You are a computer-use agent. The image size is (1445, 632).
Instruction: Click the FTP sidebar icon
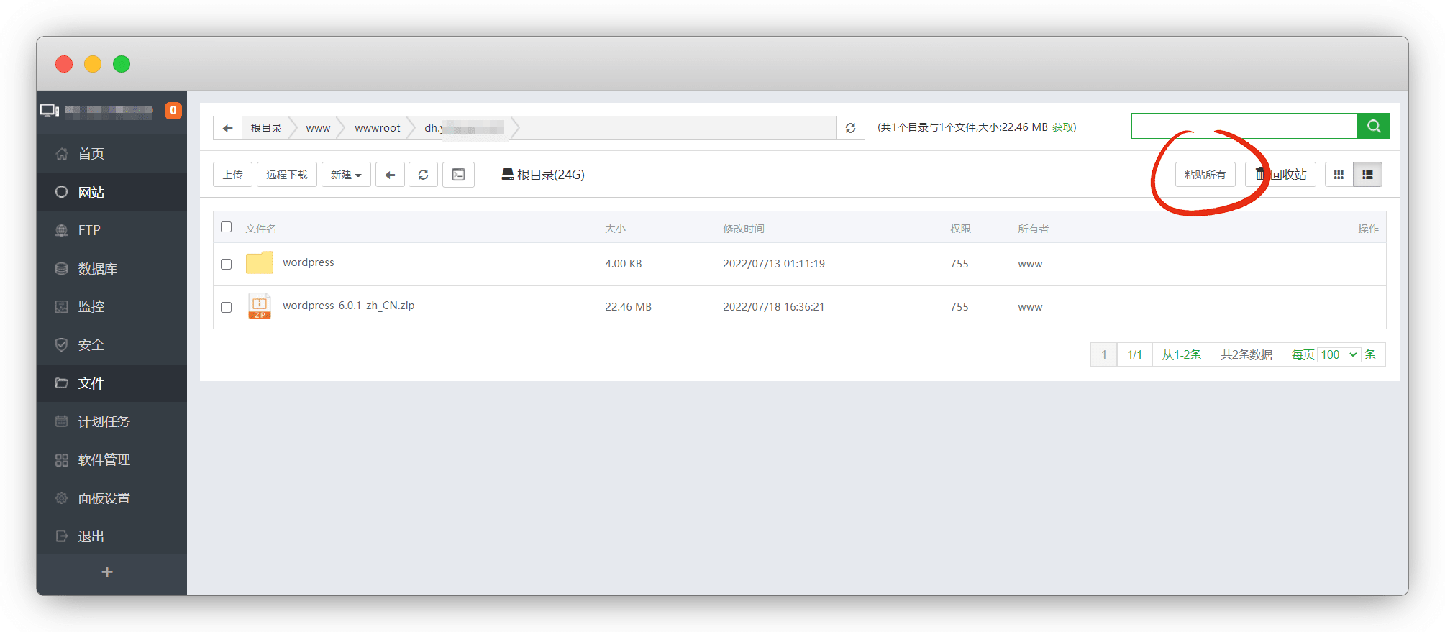click(x=62, y=230)
